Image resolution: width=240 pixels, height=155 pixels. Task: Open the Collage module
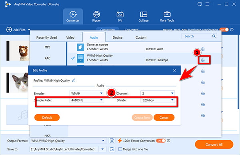[x=144, y=16]
